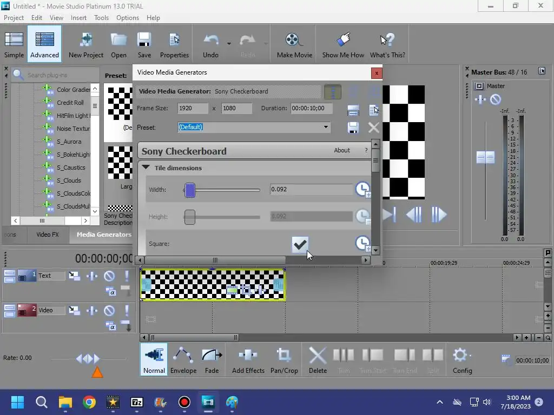Undo the last action

pyautogui.click(x=211, y=44)
